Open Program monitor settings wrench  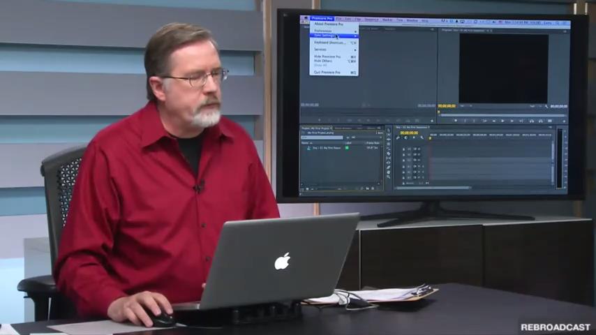[546, 107]
